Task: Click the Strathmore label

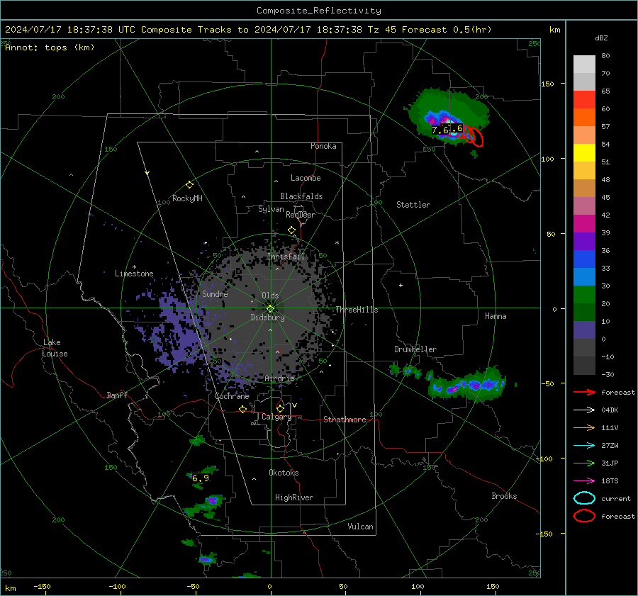Action: [345, 420]
